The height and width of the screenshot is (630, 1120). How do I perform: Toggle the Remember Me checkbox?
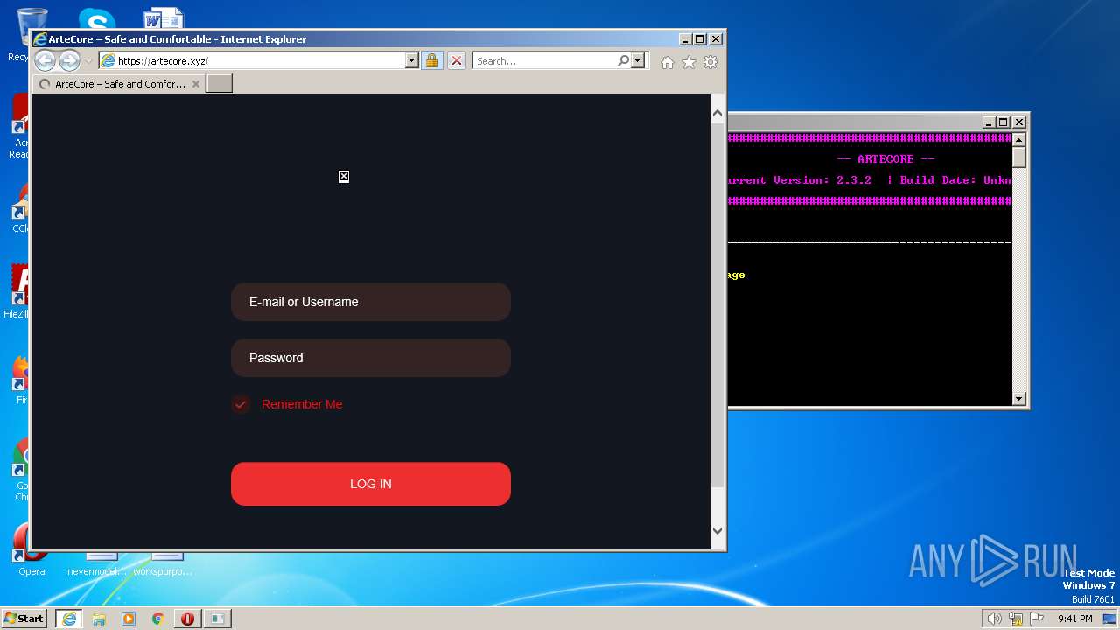pos(241,404)
